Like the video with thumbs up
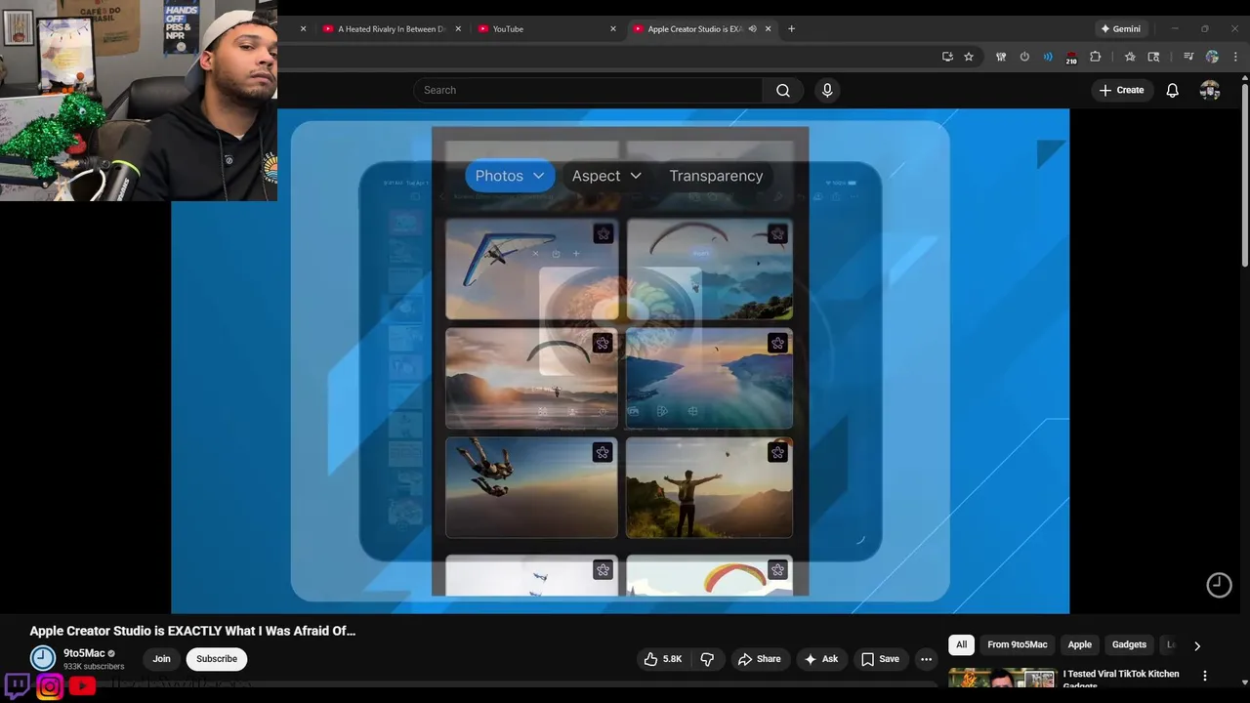Viewport: 1250px width, 703px height. (x=662, y=659)
